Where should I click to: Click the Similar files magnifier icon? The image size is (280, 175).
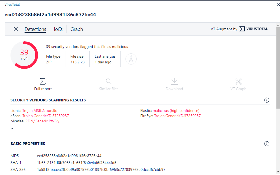pos(109,81)
